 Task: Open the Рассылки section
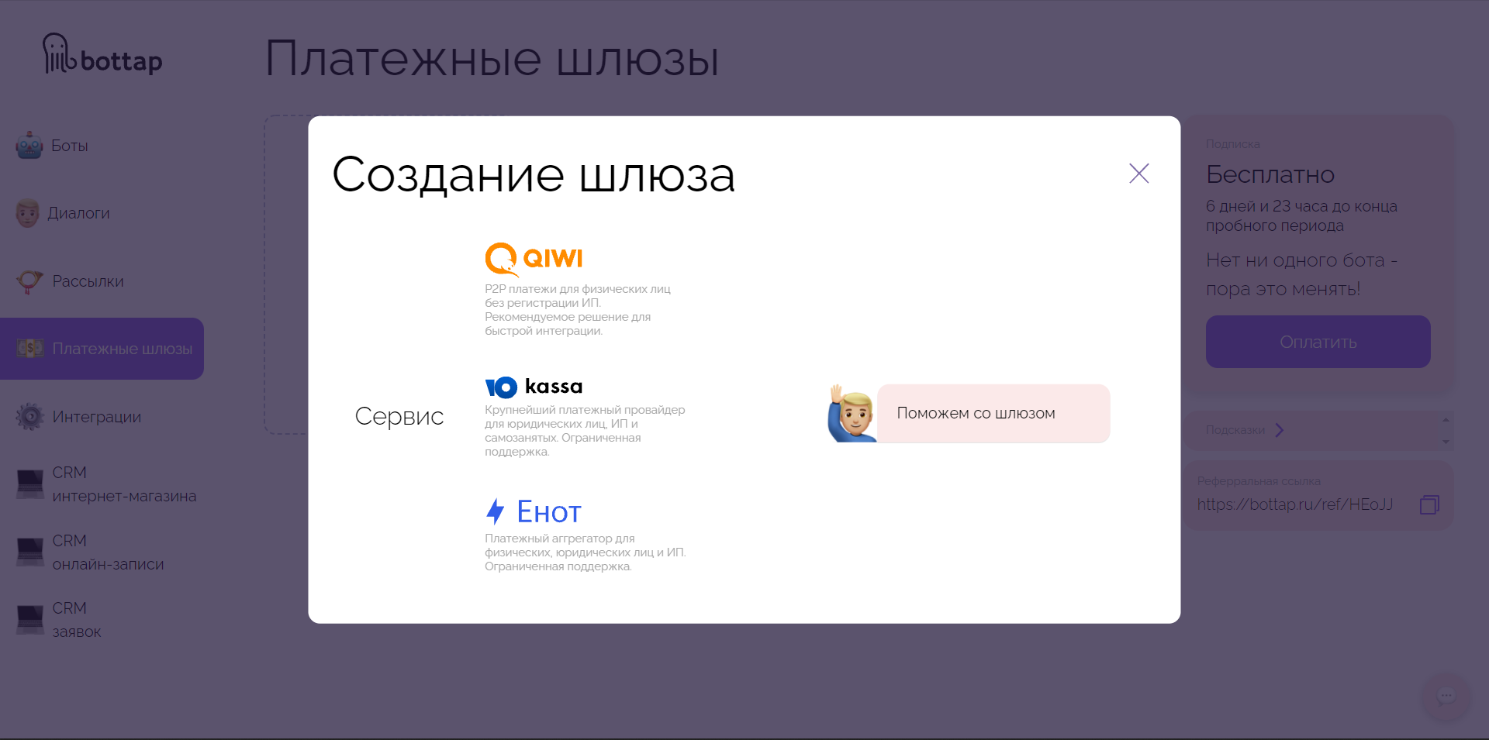pyautogui.click(x=88, y=281)
